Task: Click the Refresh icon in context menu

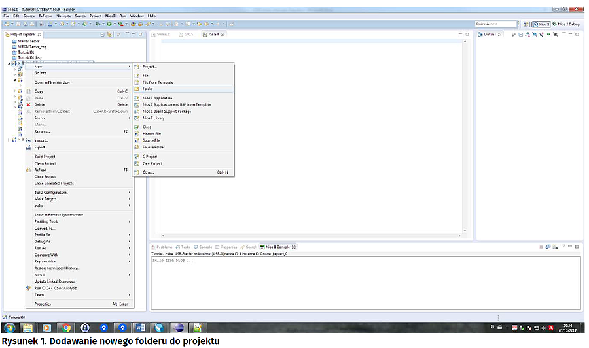Action: tap(28, 170)
